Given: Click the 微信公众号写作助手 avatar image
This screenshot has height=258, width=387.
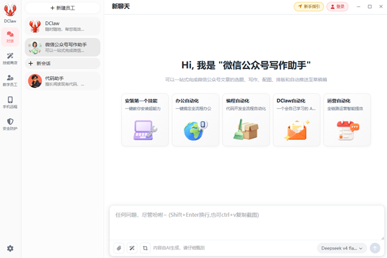Looking at the screenshot, I should (35, 47).
